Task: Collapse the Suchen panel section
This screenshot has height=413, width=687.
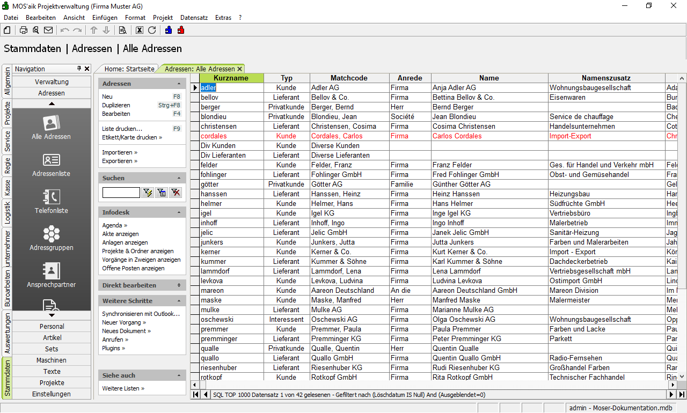Action: point(178,178)
